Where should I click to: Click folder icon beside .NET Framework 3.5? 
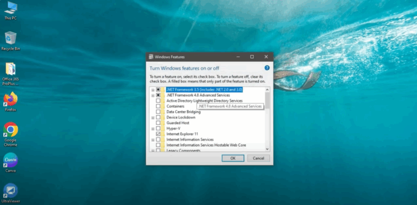163,89
